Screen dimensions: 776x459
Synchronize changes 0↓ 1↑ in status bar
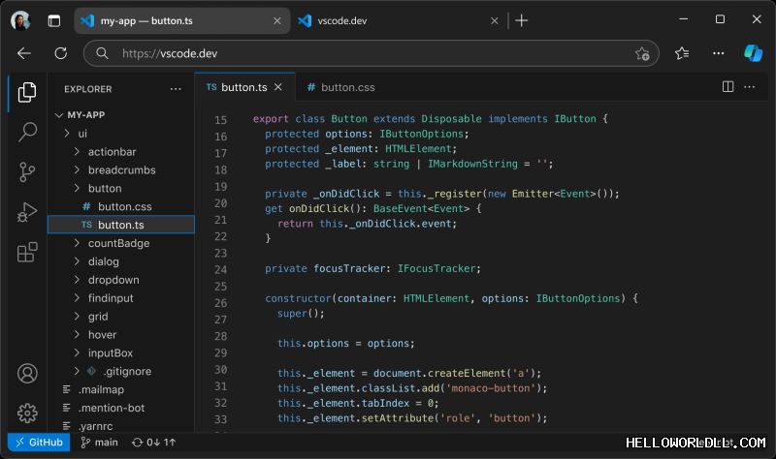[154, 443]
